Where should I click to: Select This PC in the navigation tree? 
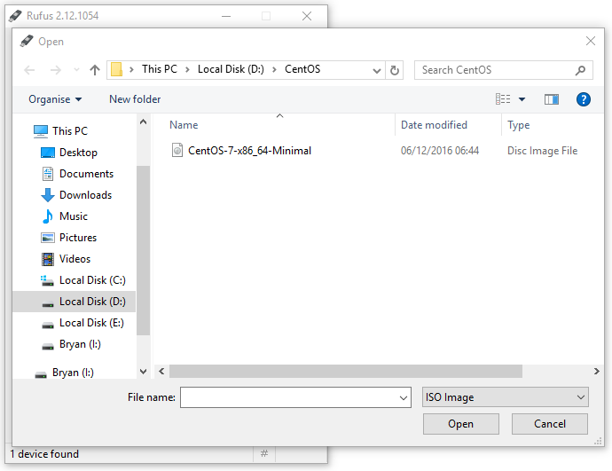click(70, 131)
